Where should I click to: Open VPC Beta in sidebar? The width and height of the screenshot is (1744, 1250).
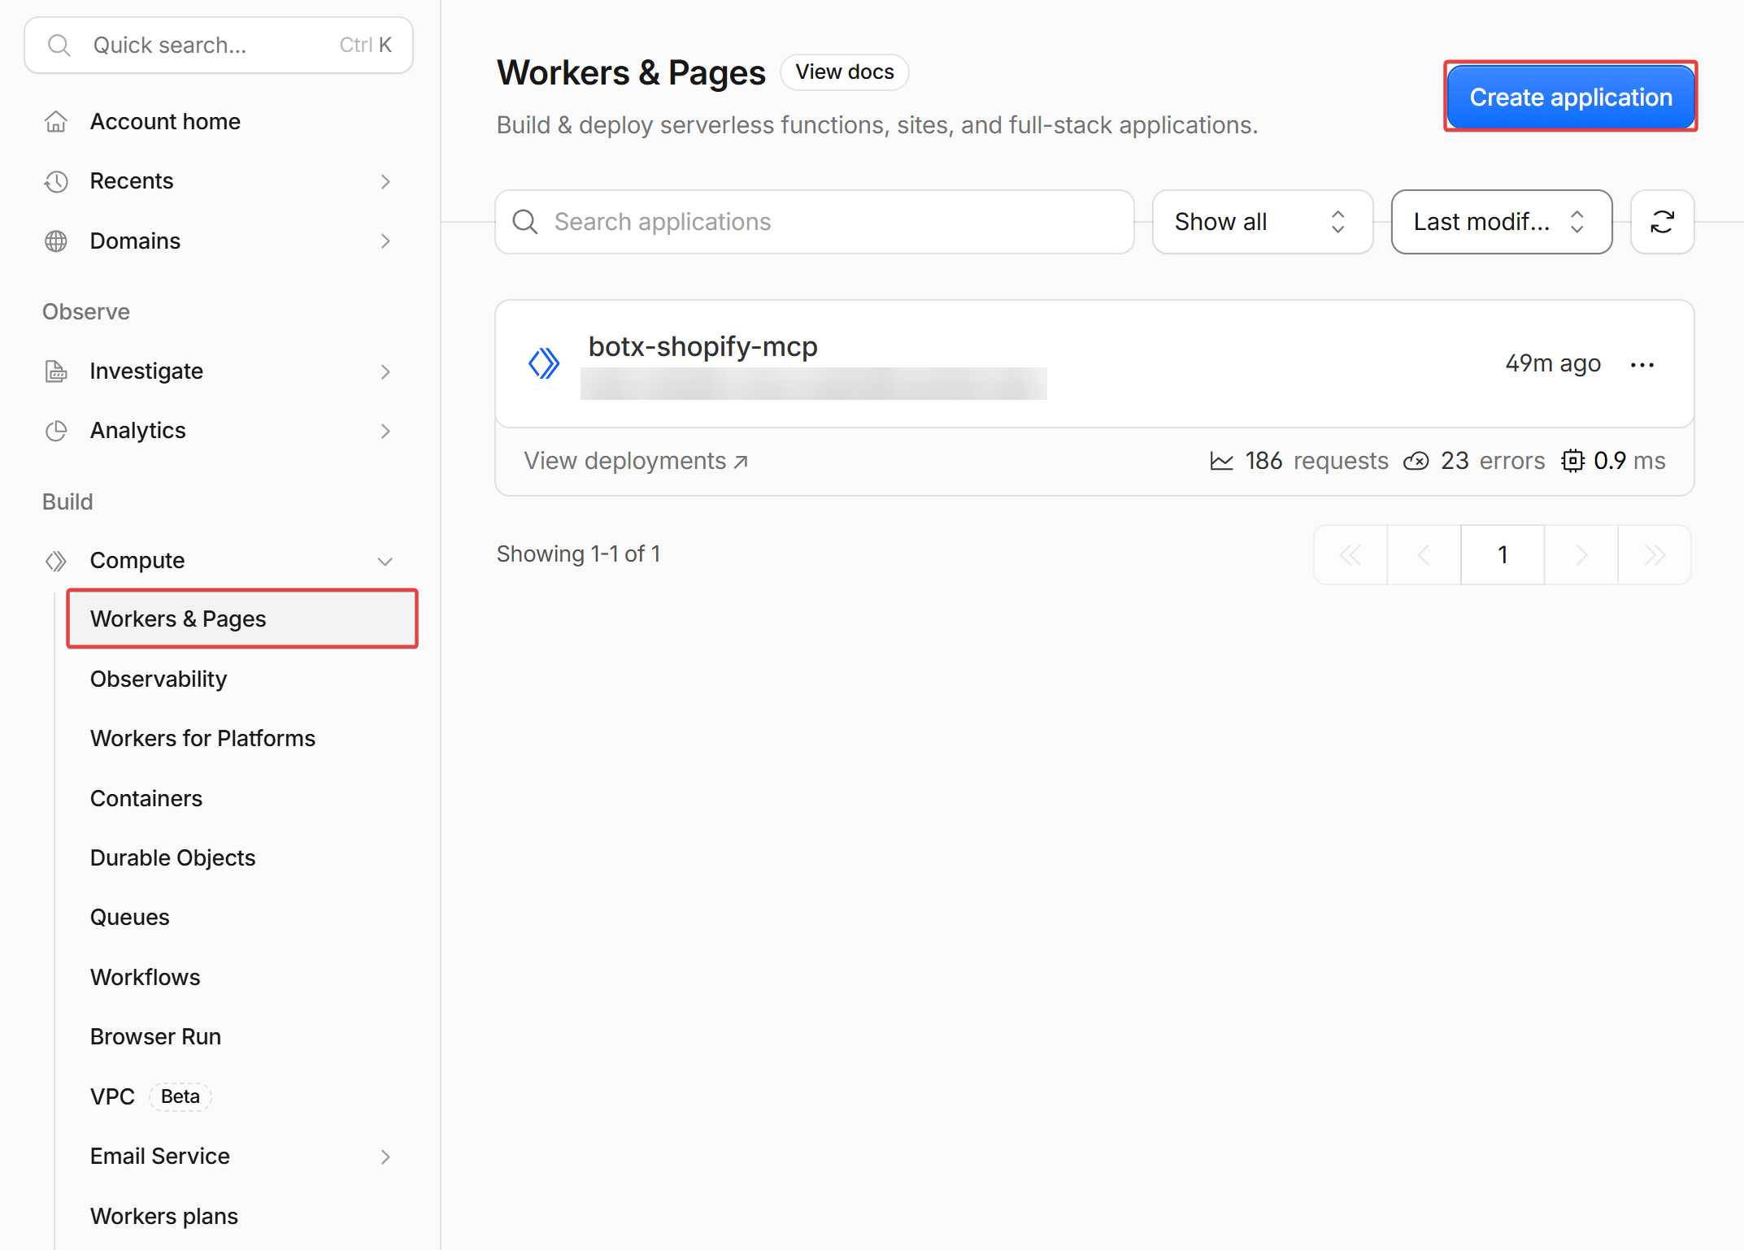coord(150,1096)
